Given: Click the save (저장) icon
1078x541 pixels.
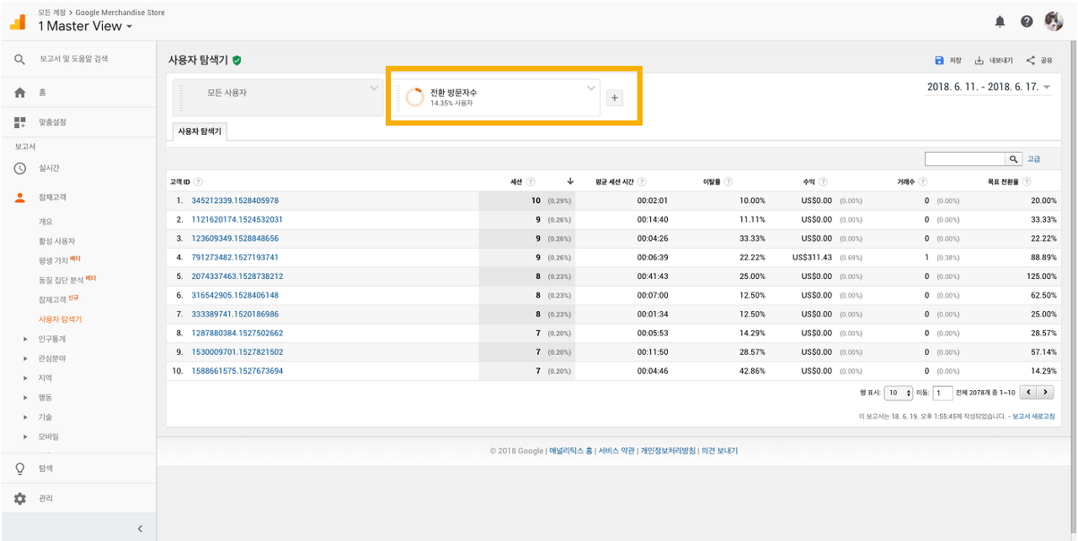Looking at the screenshot, I should tap(939, 61).
